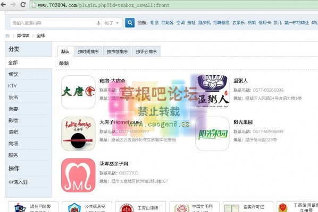
Task: Click the 大房子Homehouse title link
Action: tap(121, 122)
